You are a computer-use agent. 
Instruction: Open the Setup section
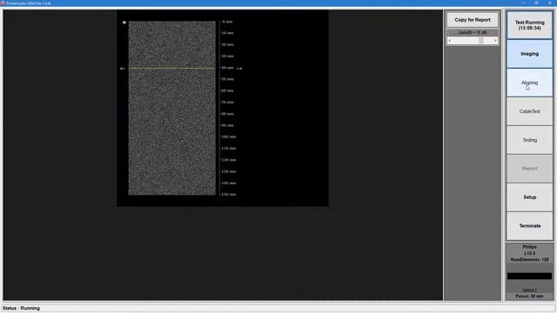[529, 197]
